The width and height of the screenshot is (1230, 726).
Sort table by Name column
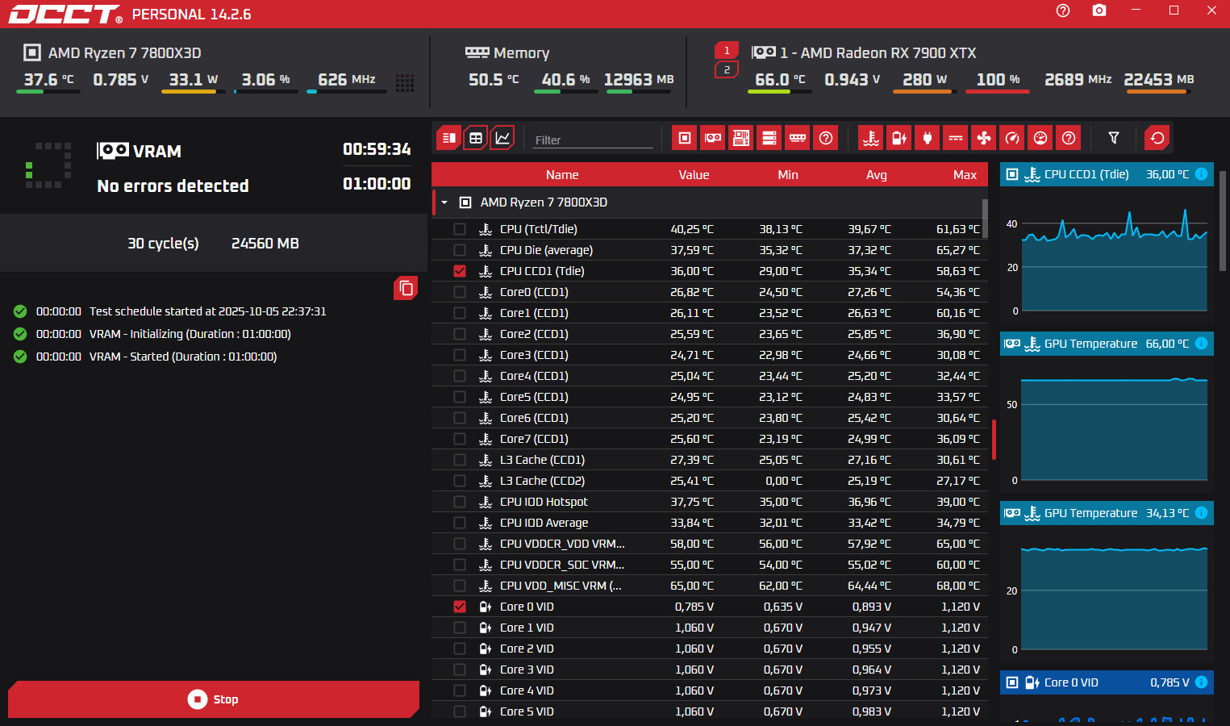[x=562, y=175]
